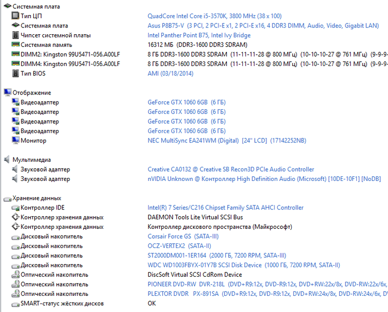This screenshot has width=388, height=312.
Task: Click the Контроллер IDE row icon
Action: point(15,208)
